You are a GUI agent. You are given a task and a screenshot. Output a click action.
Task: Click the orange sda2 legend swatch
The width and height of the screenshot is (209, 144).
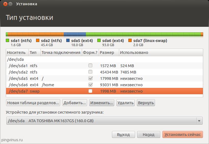38,40
